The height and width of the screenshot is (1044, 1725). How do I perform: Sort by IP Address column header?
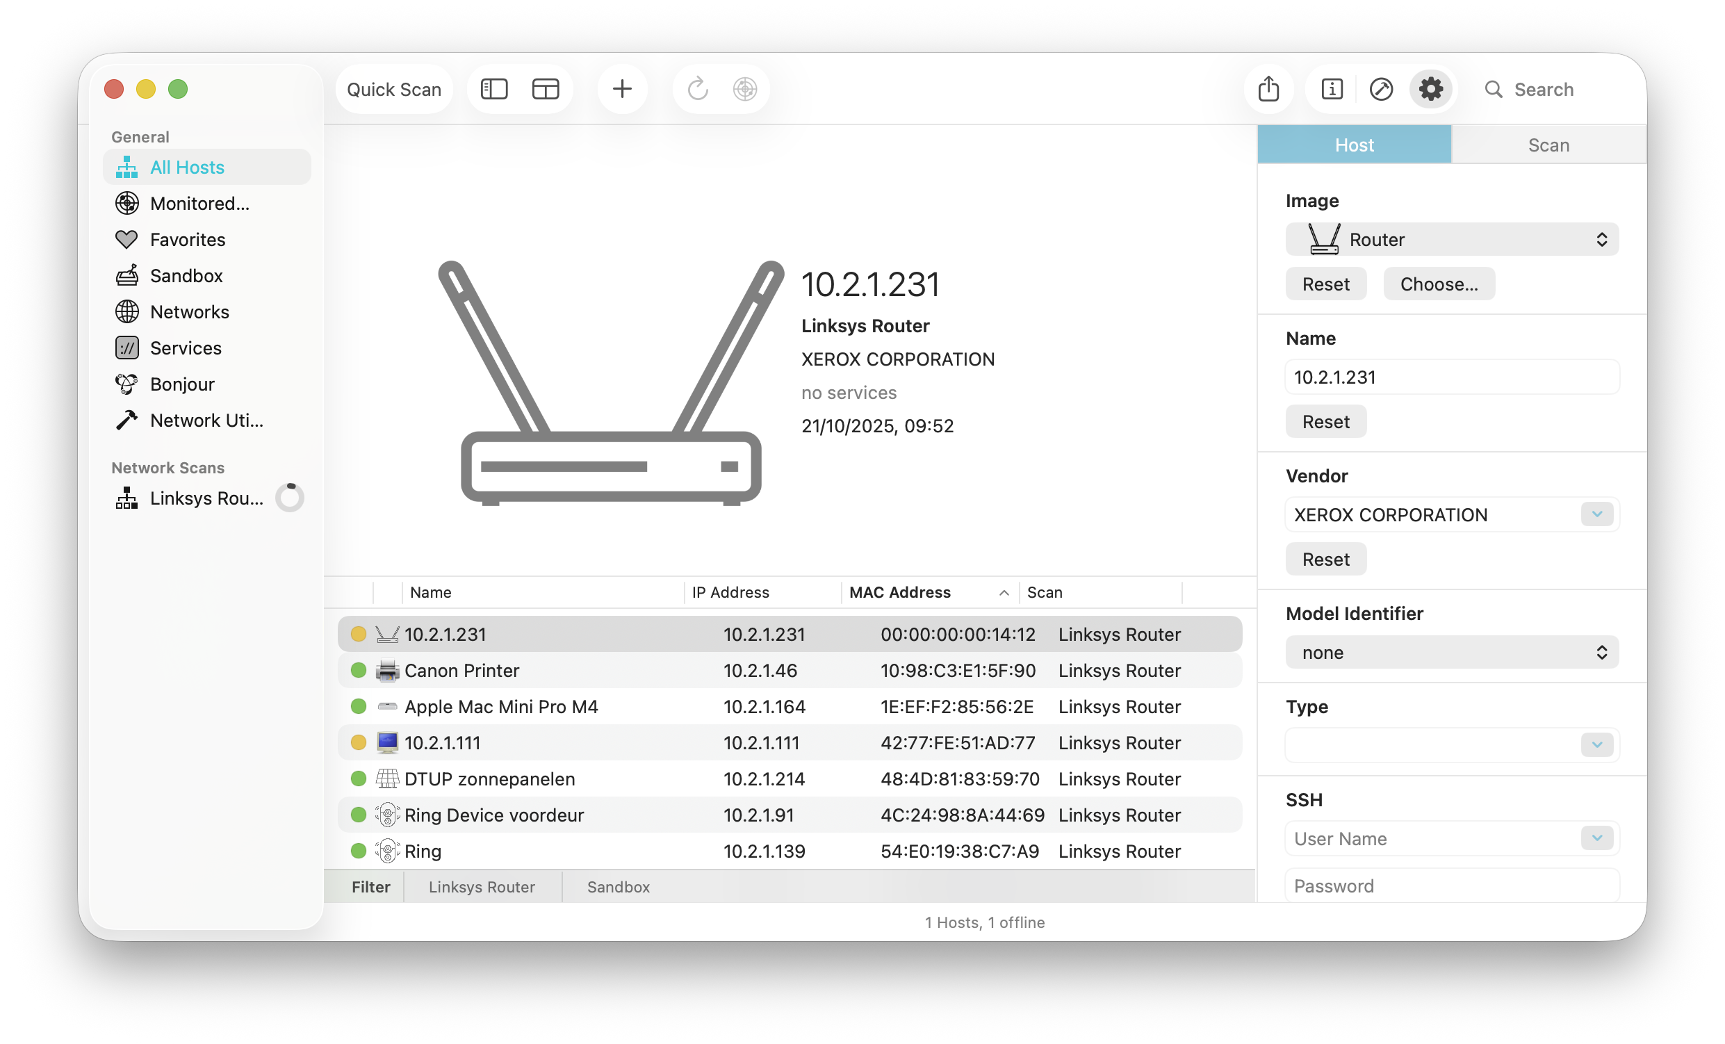[x=762, y=592]
